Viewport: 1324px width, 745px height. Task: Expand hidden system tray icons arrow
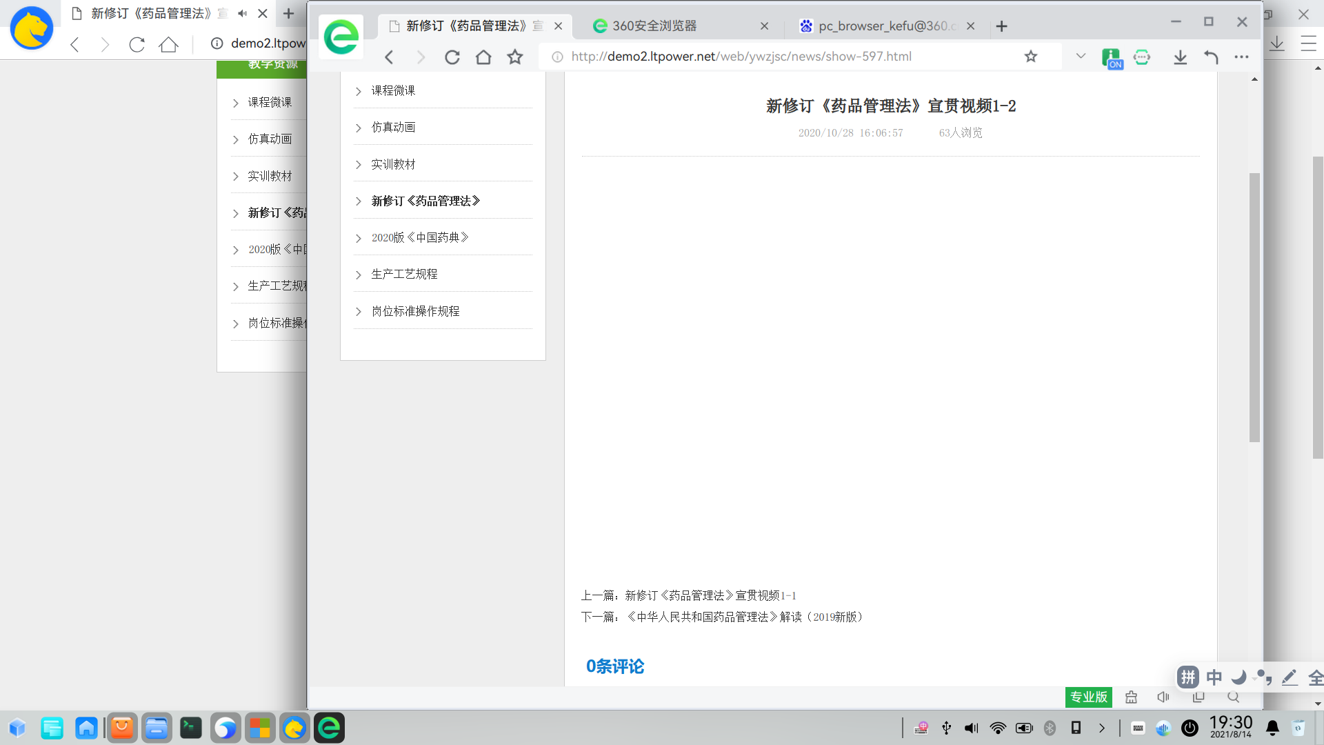[1102, 728]
